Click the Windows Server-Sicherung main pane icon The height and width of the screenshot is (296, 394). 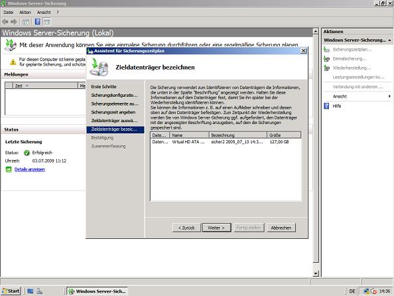point(11,45)
